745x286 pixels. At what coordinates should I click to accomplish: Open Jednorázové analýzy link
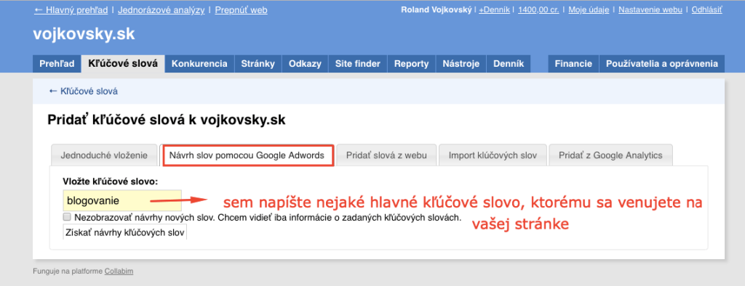coord(161,9)
